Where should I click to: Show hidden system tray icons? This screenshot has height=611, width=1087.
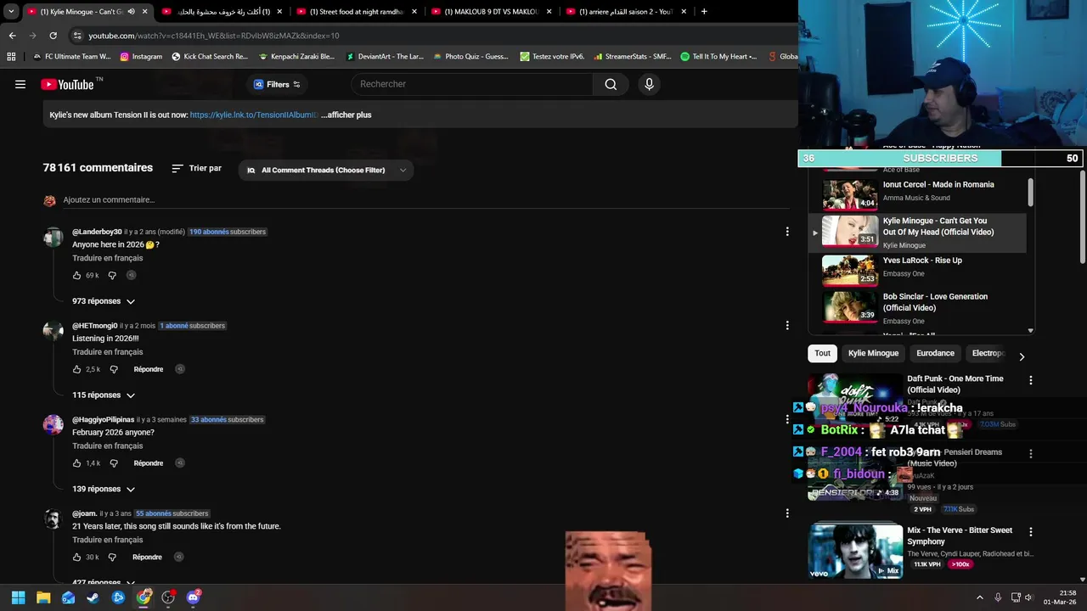pos(979,597)
